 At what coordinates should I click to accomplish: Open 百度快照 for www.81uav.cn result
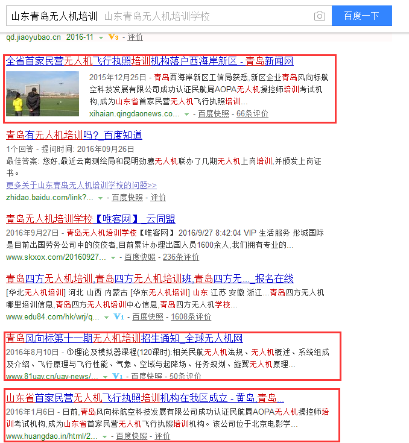[x=147, y=376]
